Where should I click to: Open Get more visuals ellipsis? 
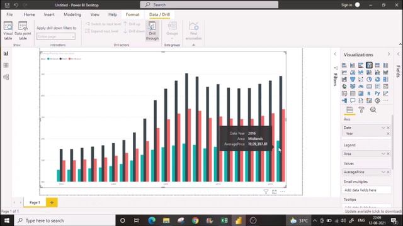click(x=385, y=100)
